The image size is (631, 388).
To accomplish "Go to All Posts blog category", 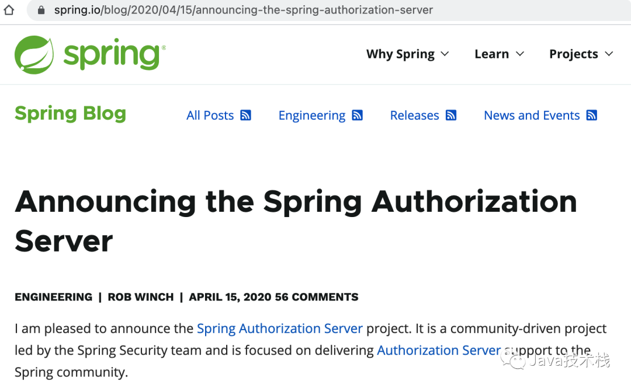I will click(210, 116).
